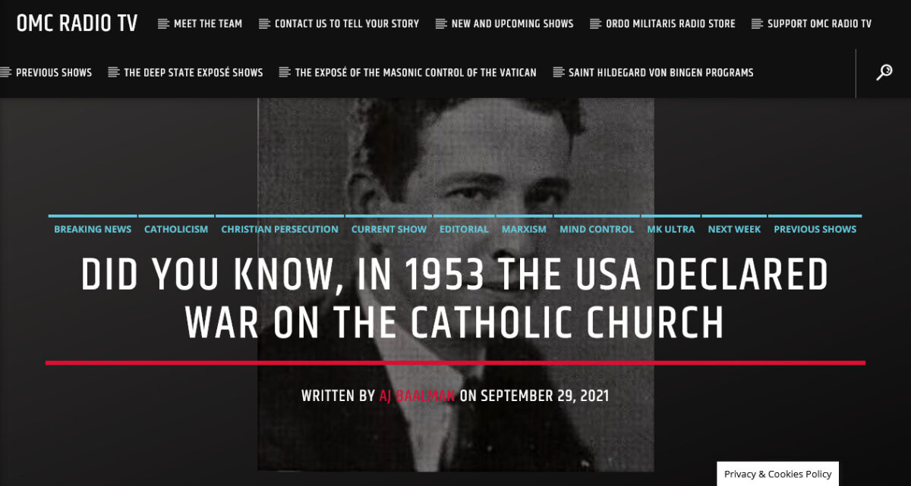The height and width of the screenshot is (486, 911).
Task: Click the icon beside Support OMC Radio TV
Action: pyautogui.click(x=757, y=24)
